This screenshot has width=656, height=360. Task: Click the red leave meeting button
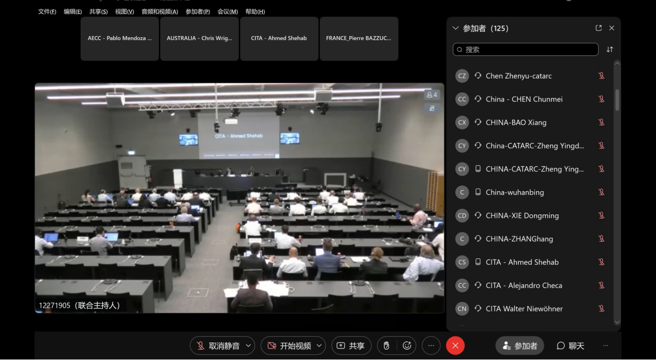(455, 346)
